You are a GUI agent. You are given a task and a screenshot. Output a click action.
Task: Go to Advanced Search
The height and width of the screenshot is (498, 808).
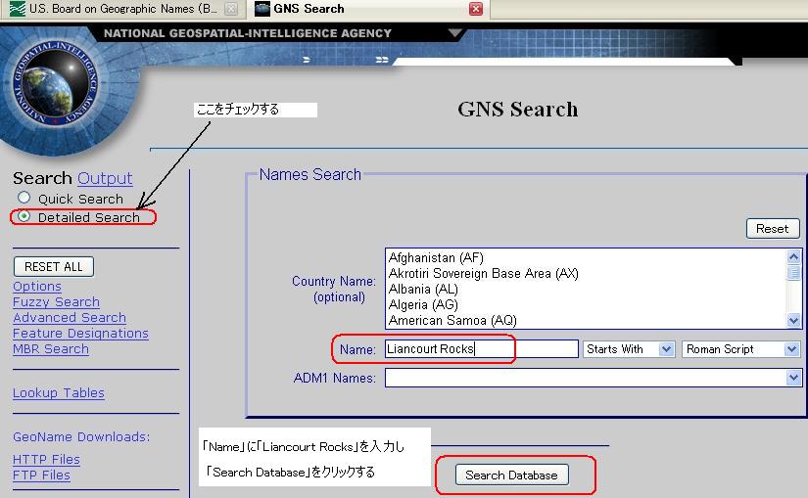(x=70, y=317)
